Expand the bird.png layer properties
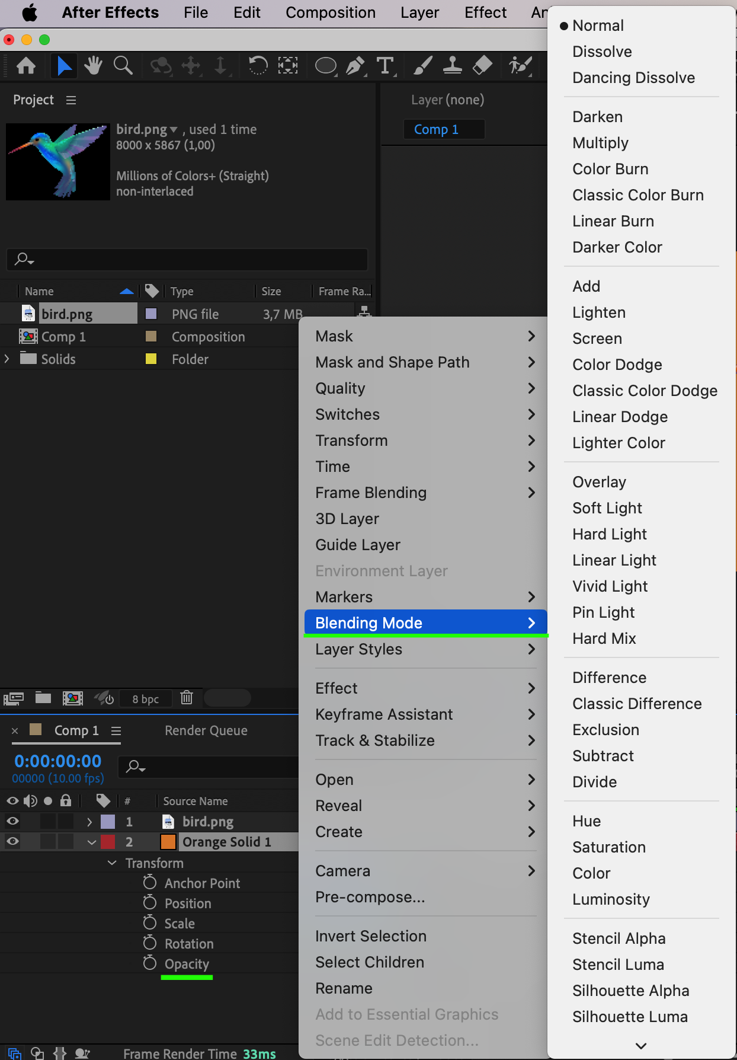The image size is (737, 1060). (x=89, y=822)
